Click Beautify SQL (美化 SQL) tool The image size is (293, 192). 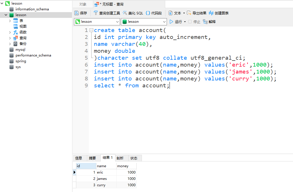pos(133,13)
